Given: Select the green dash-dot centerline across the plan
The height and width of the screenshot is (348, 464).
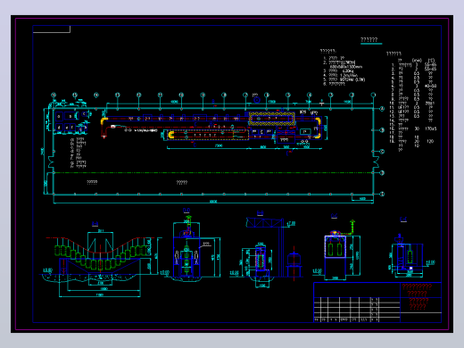Looking at the screenshot, I should click(x=212, y=173).
